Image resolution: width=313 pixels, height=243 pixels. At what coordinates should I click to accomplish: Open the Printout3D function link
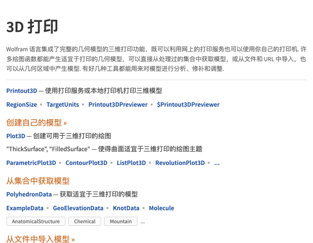tap(21, 91)
